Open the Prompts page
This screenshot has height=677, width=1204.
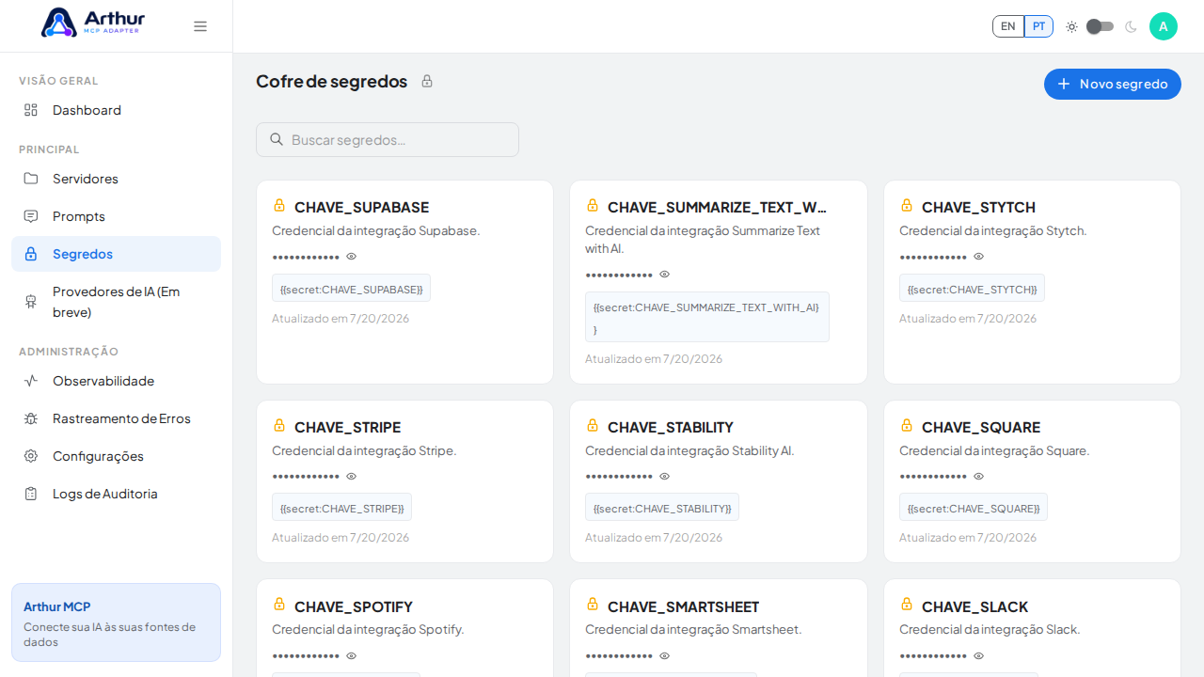click(x=116, y=216)
